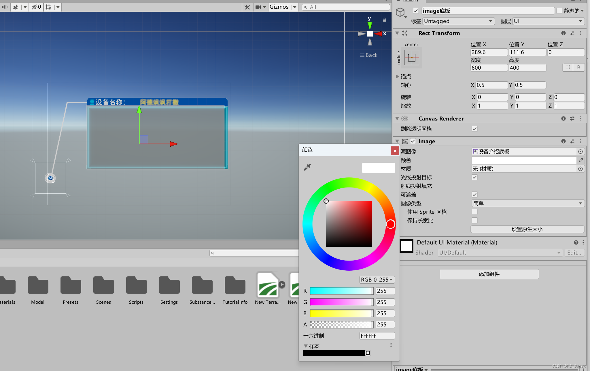Viewport: 590px width, 371px height.
Task: Close the 颜色 color picker window
Action: click(x=395, y=151)
